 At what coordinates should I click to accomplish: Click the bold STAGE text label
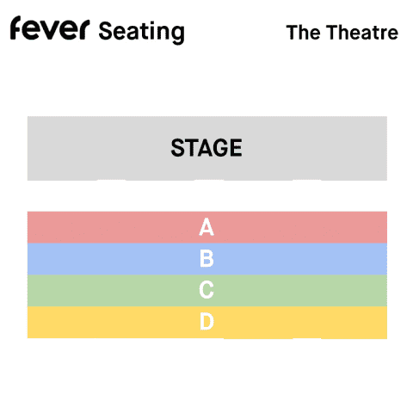[x=206, y=148]
